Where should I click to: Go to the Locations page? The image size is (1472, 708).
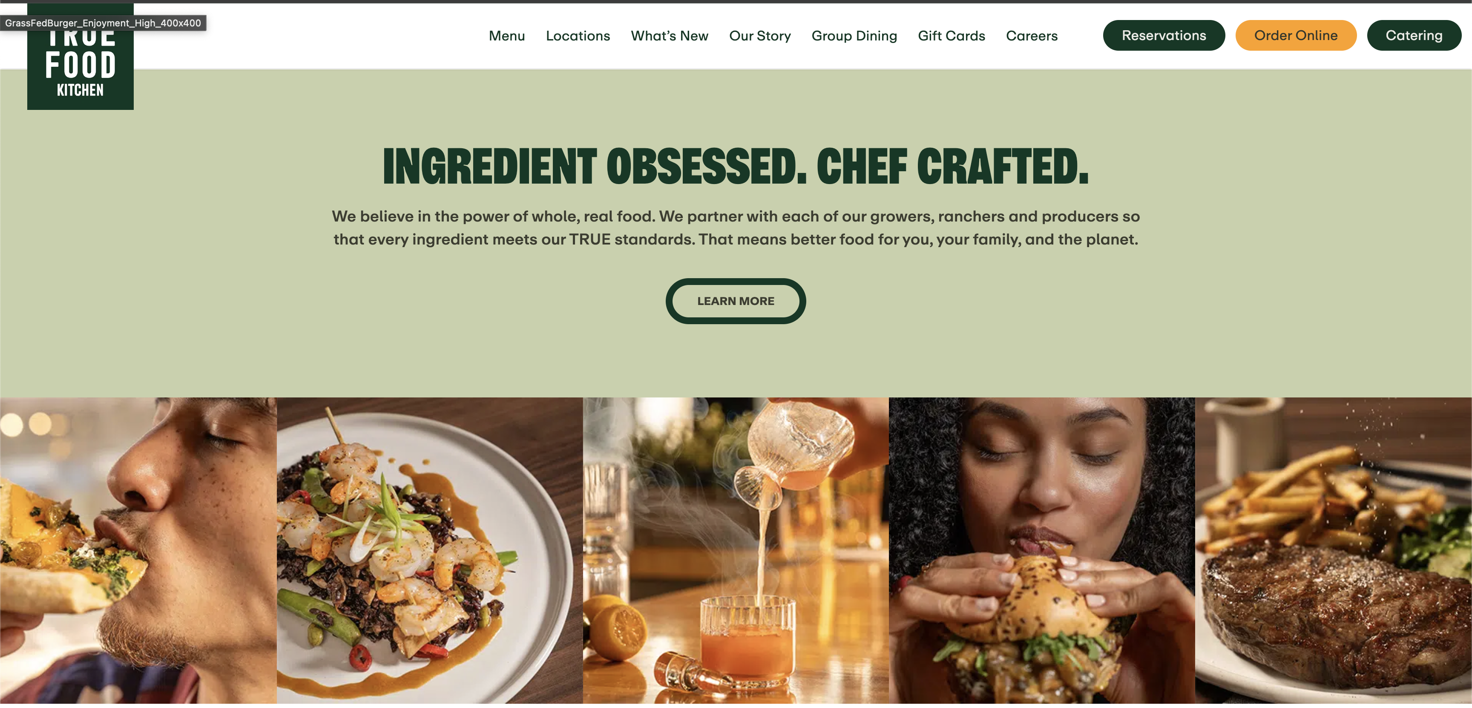coord(578,36)
